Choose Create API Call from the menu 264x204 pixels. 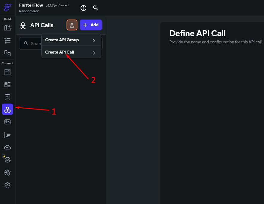60,52
